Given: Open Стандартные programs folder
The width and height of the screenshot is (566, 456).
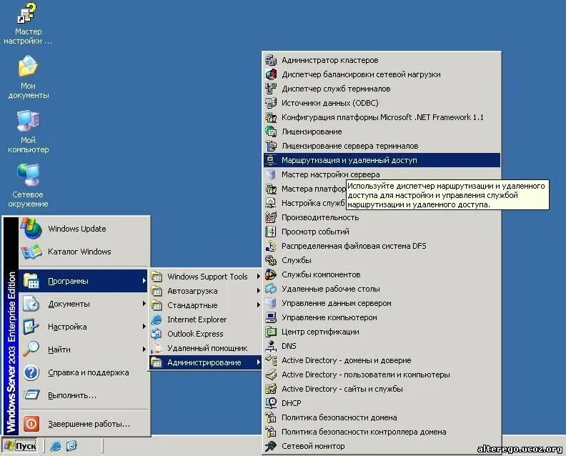Looking at the screenshot, I should point(205,305).
